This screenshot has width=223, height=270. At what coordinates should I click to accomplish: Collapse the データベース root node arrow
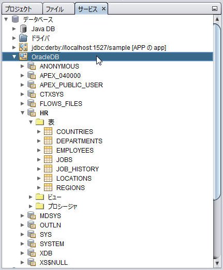click(x=6, y=19)
